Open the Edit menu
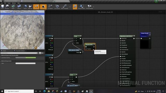This screenshot has width=166, height=93. point(5,3)
